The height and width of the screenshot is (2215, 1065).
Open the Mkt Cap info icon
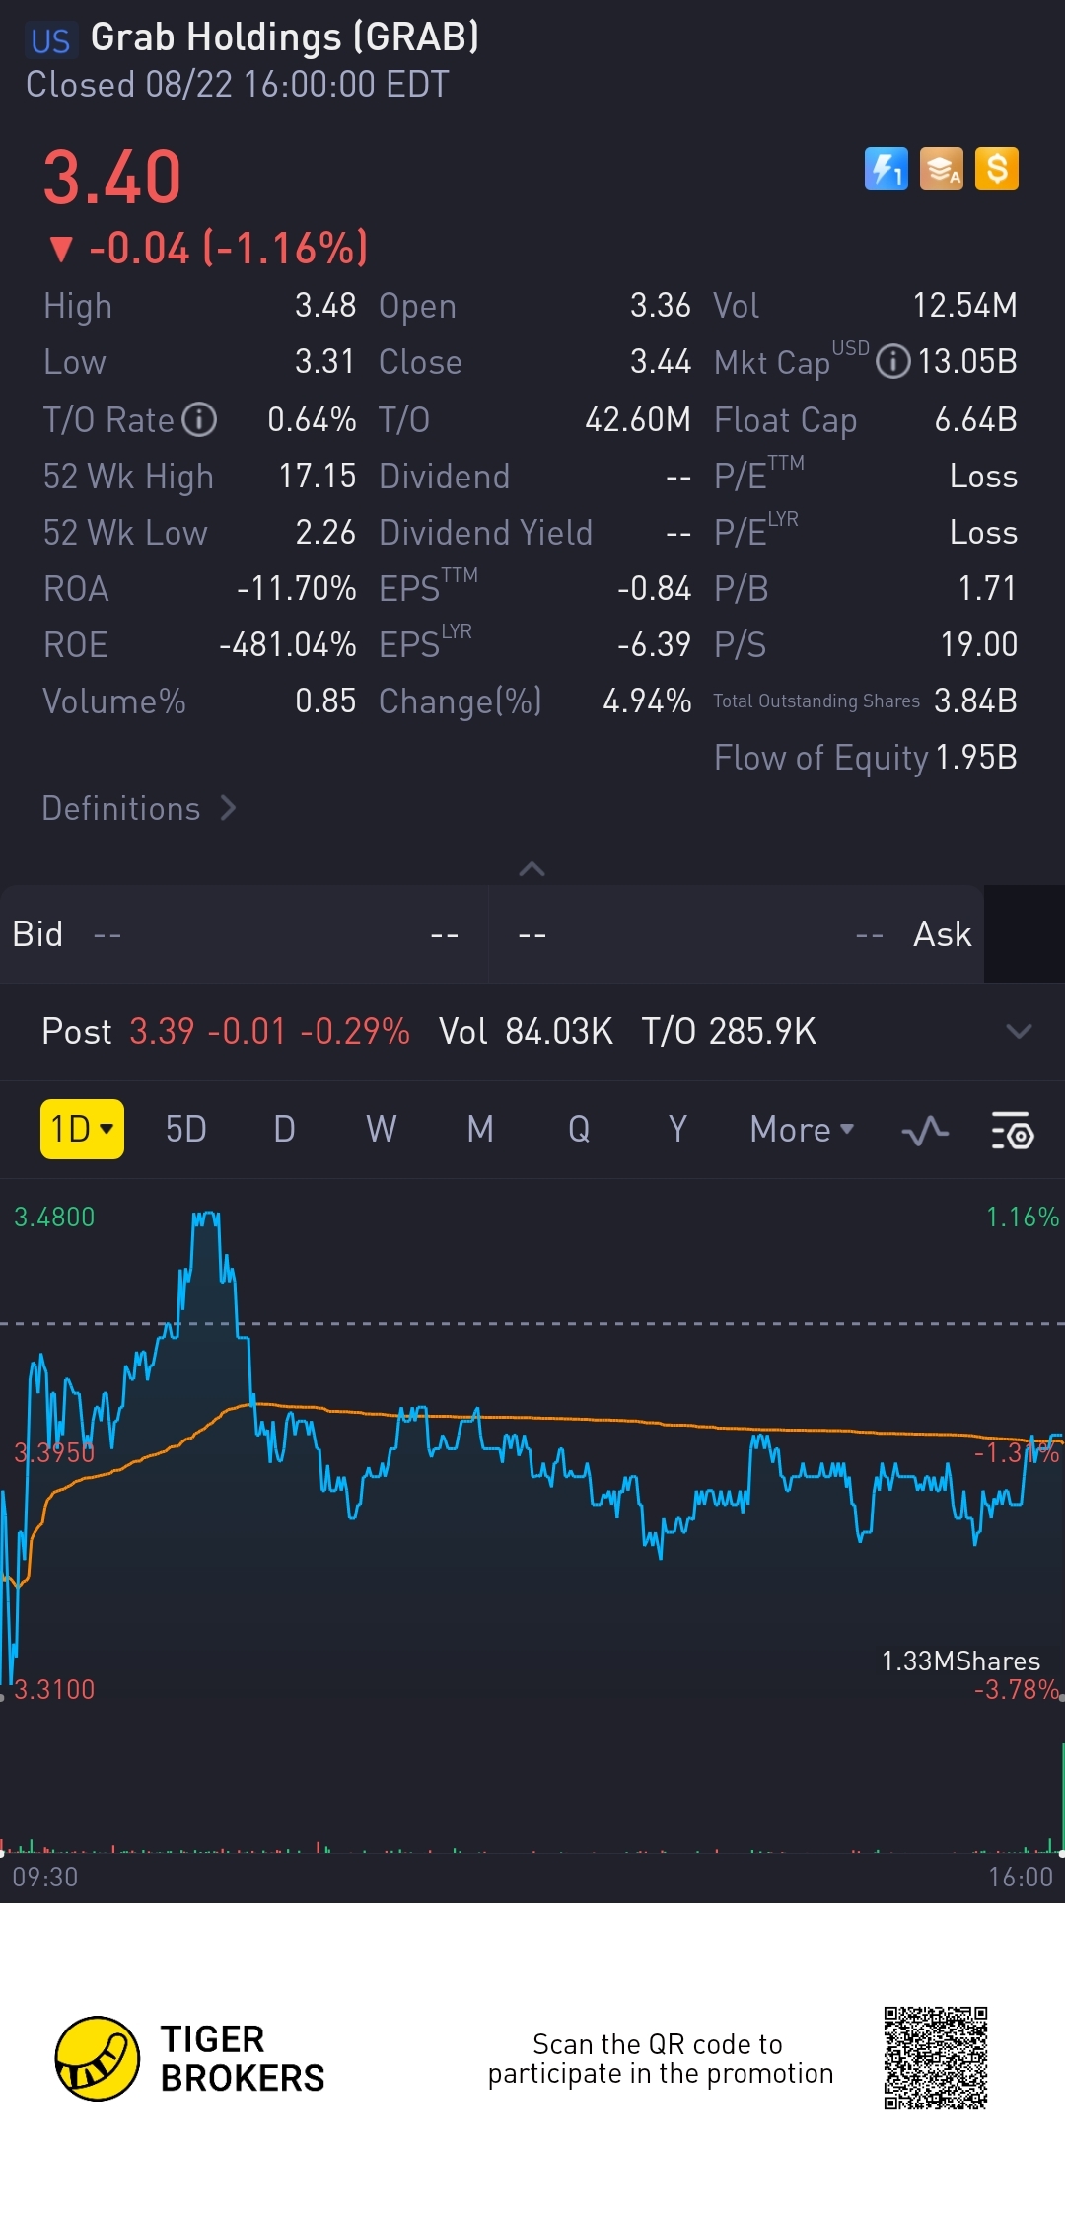(x=892, y=362)
